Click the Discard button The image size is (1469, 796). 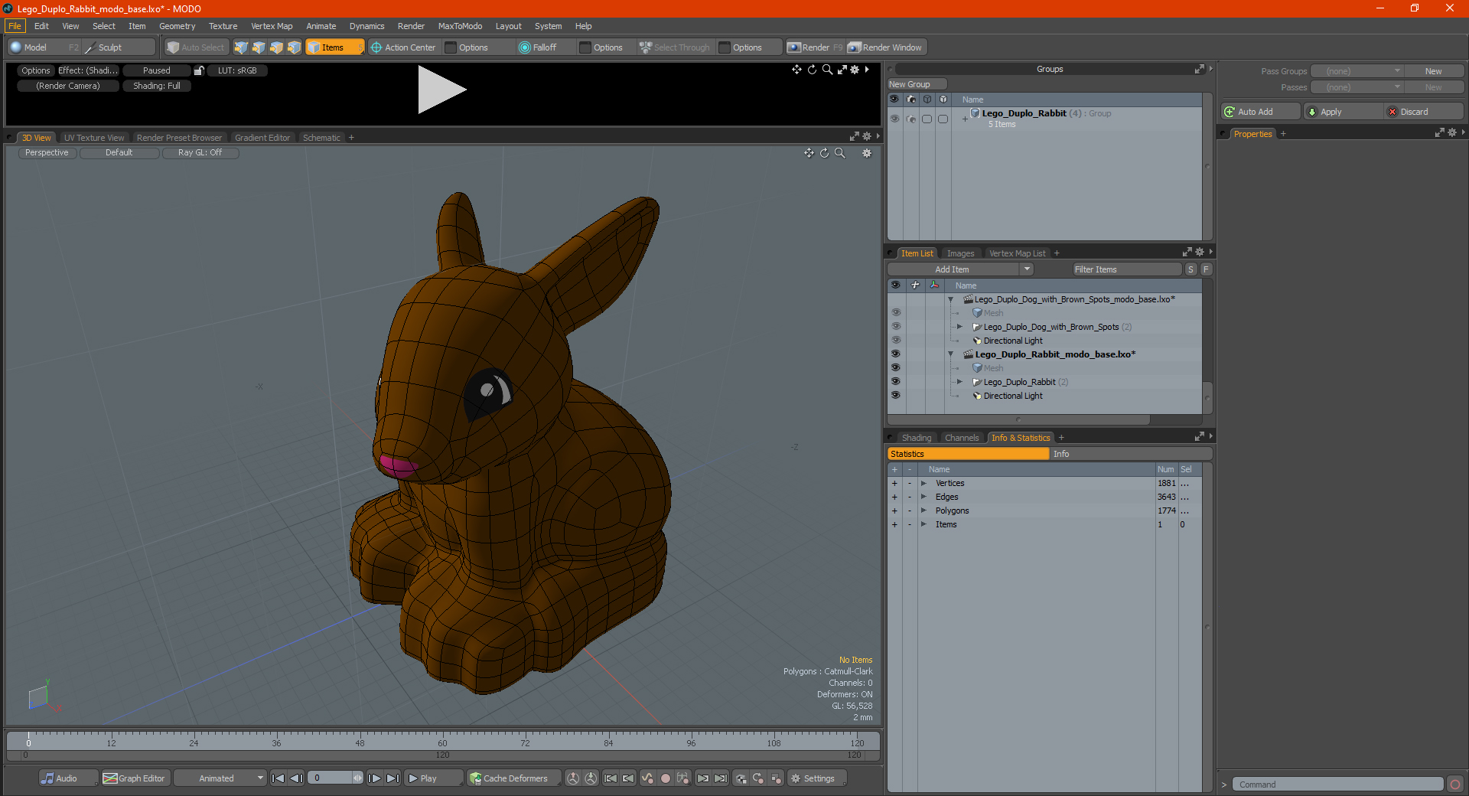tap(1423, 112)
